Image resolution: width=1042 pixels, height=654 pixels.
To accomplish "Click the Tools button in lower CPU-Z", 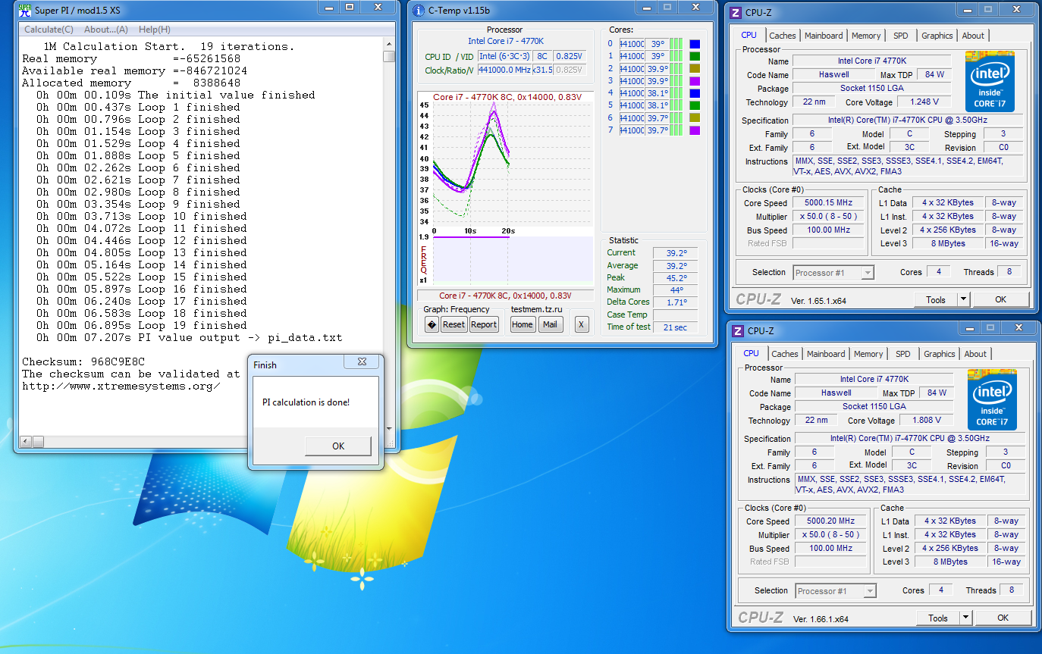I will point(938,618).
